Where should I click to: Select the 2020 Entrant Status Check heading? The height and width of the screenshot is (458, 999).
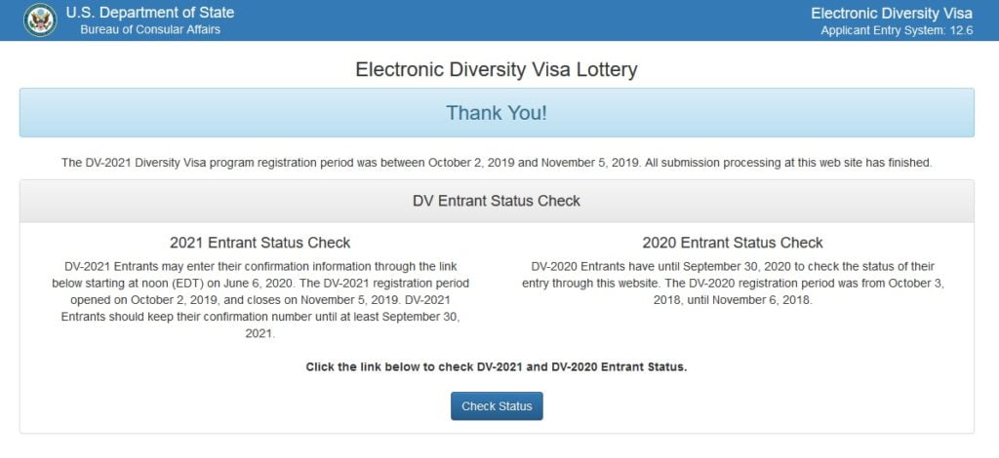[733, 243]
